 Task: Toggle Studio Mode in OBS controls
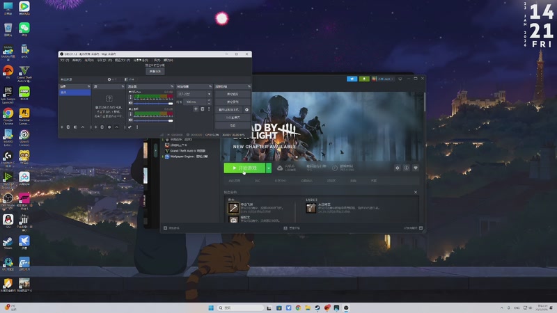[233, 118]
